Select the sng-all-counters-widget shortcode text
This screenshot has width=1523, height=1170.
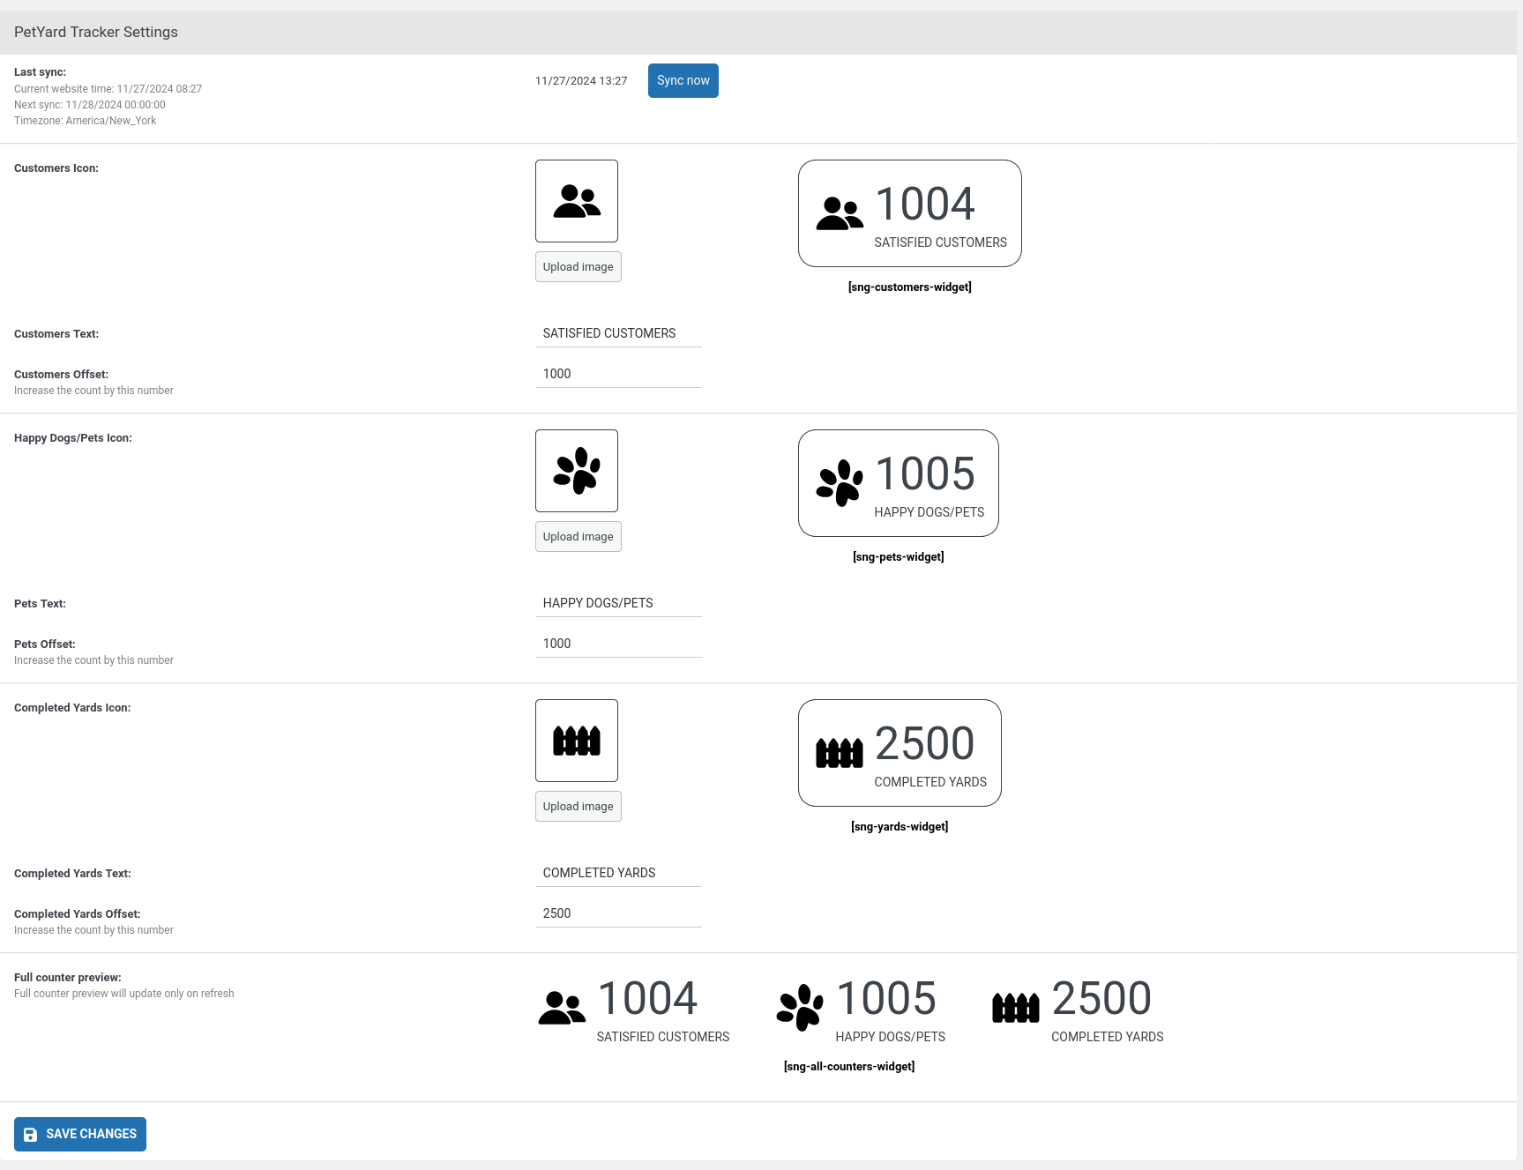click(849, 1067)
